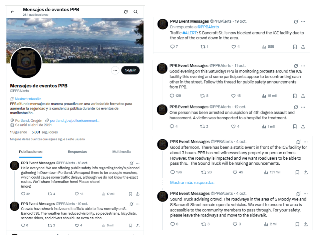Expand Mostrar más respuestas
The width and height of the screenshot is (320, 240).
click(x=192, y=183)
